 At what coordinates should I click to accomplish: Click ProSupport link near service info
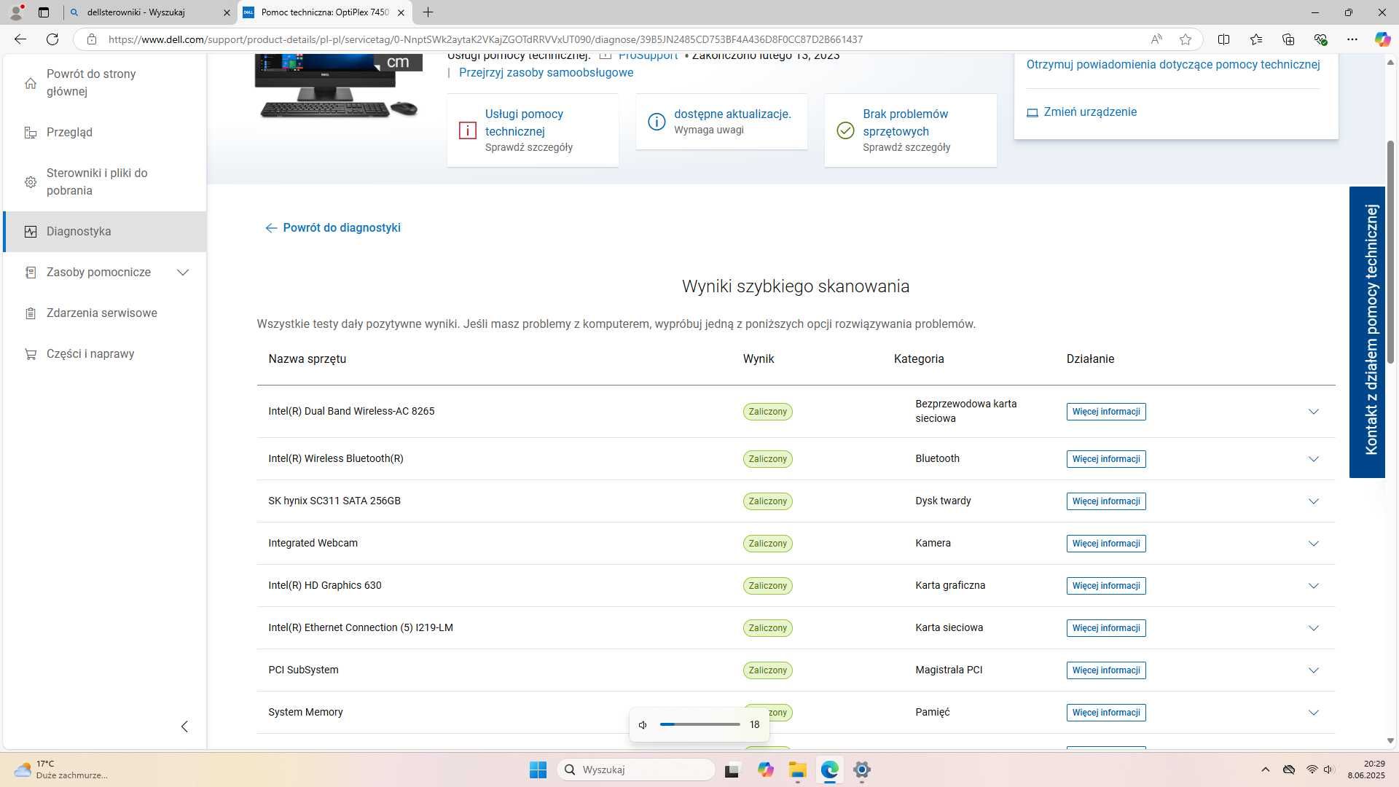tap(648, 56)
